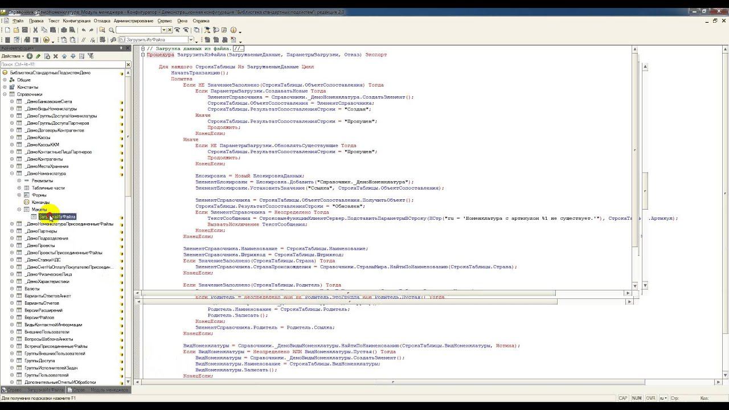This screenshot has width=729, height=410.
Task: Click the NUM indicator in status bar
Action: tap(637, 398)
